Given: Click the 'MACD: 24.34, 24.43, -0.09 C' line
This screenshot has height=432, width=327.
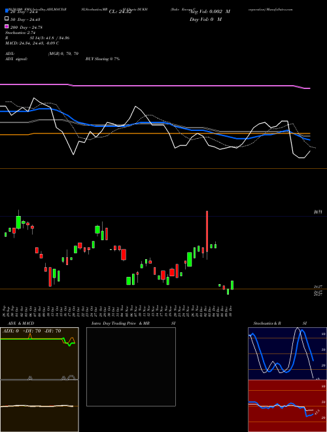Looking at the screenshot, I should (32, 43).
